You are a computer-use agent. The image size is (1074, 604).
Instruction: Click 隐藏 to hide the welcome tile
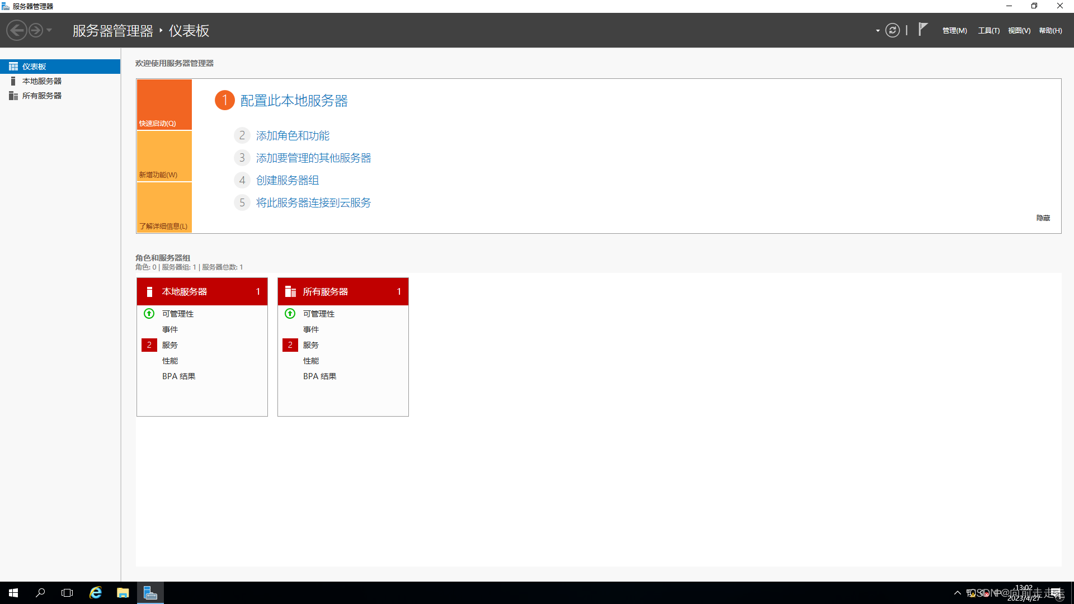point(1043,218)
